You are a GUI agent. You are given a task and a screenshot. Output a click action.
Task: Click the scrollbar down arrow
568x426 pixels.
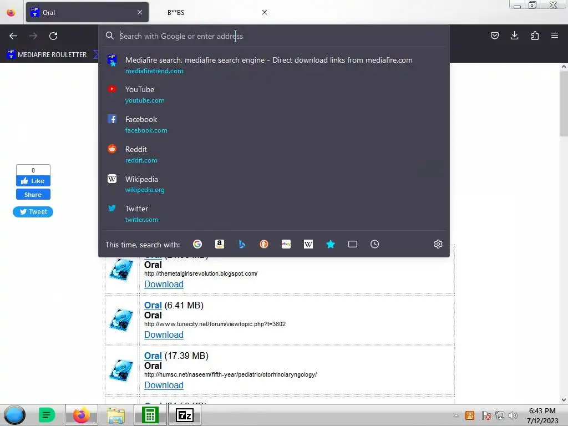[564, 400]
